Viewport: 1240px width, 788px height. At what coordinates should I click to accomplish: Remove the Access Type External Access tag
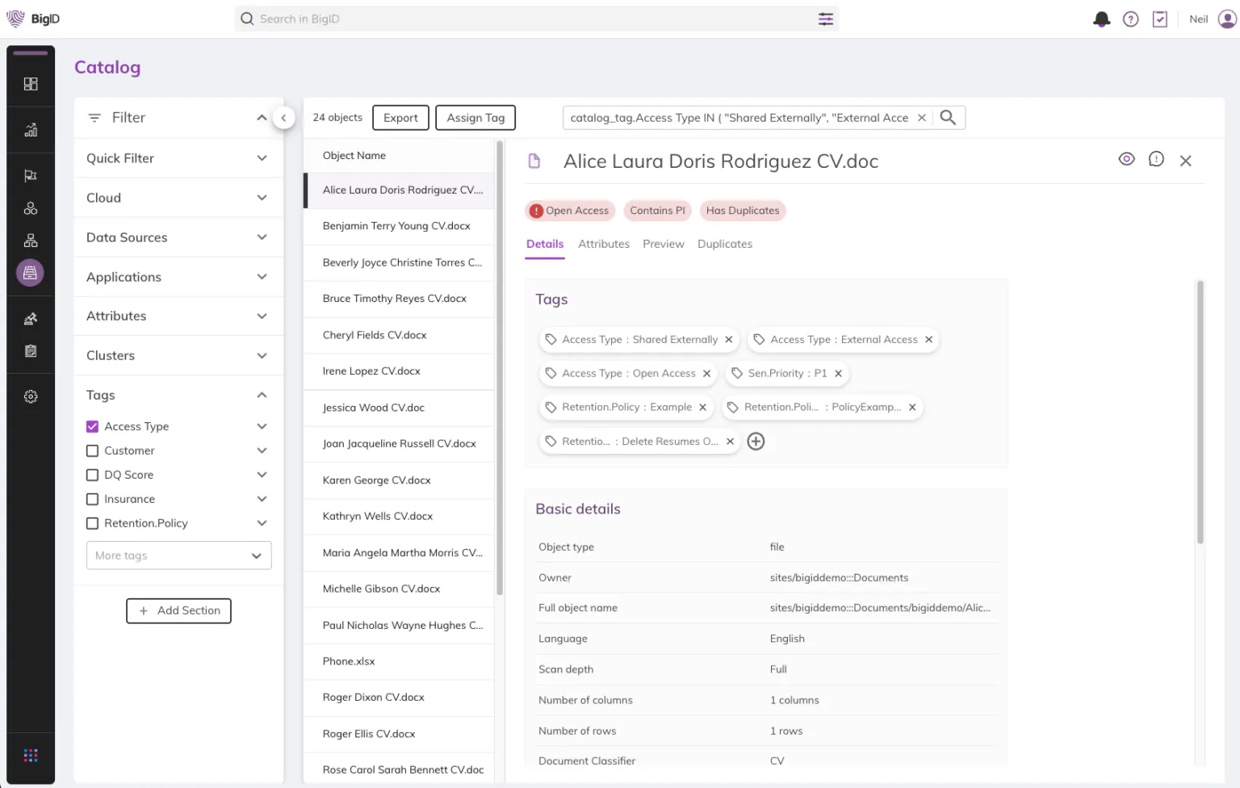click(x=928, y=340)
